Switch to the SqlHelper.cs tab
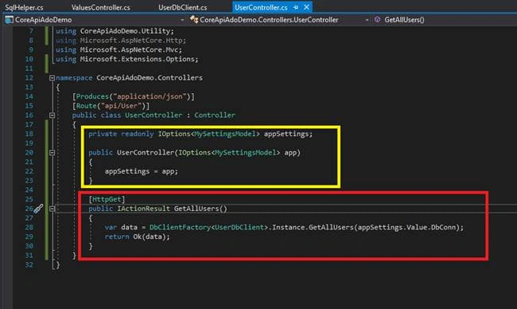The width and height of the screenshot is (517, 309). point(24,7)
